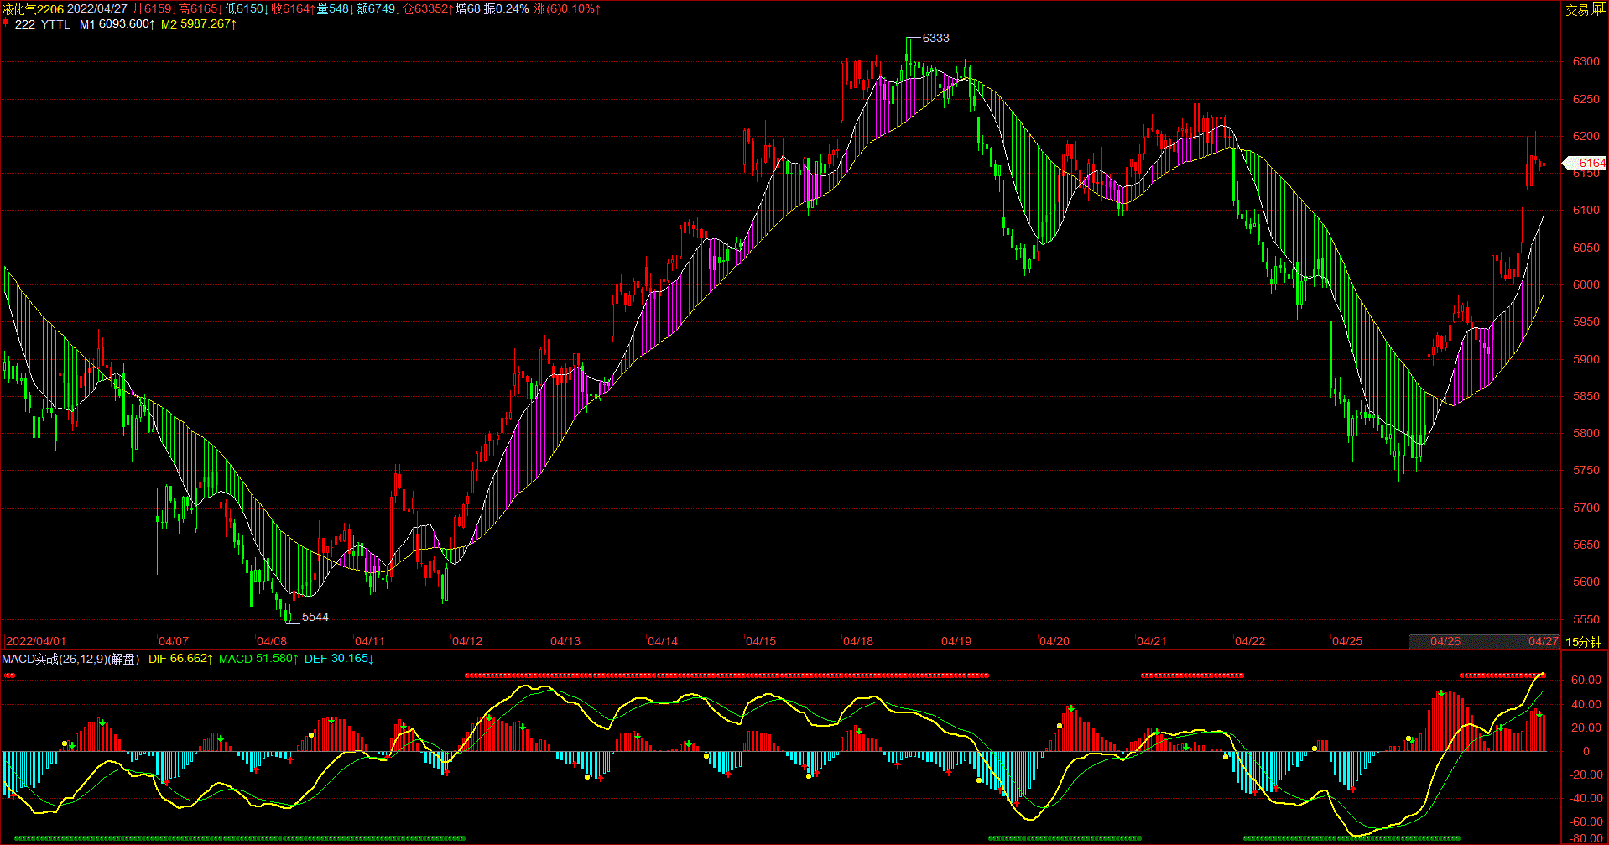This screenshot has height=845, width=1609.
Task: Click the 04/13 date on time axis
Action: (x=565, y=641)
